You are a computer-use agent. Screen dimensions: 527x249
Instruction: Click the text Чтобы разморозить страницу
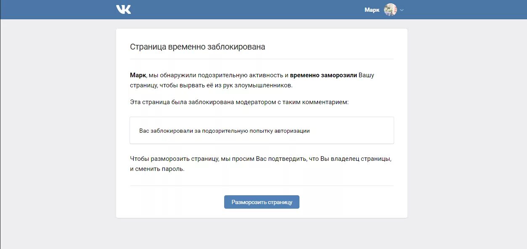pyautogui.click(x=175, y=159)
